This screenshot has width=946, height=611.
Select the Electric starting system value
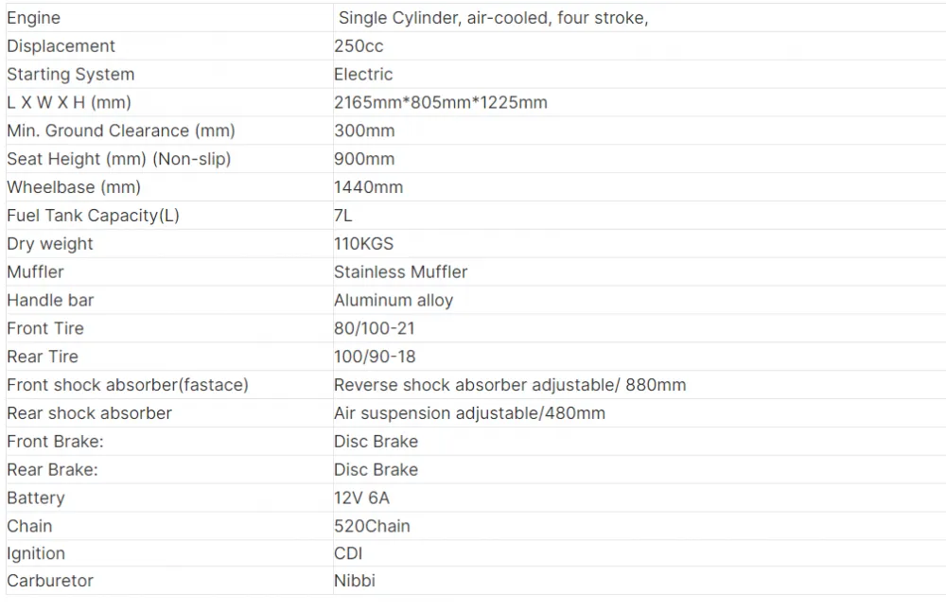pos(363,75)
